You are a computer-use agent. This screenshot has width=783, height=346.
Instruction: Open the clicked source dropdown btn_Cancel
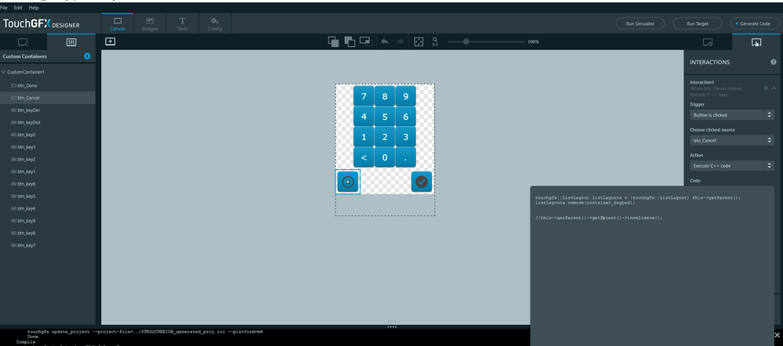(x=731, y=140)
